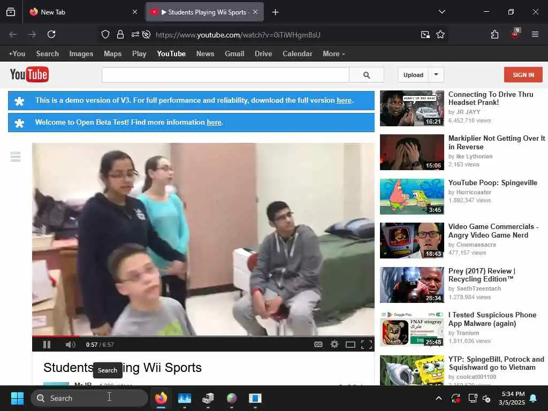Open the uBlock Origin extension icon
Image resolution: width=548 pixels, height=411 pixels.
[x=515, y=34]
